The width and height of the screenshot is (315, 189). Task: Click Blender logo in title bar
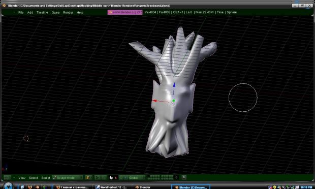pyautogui.click(x=4, y=6)
